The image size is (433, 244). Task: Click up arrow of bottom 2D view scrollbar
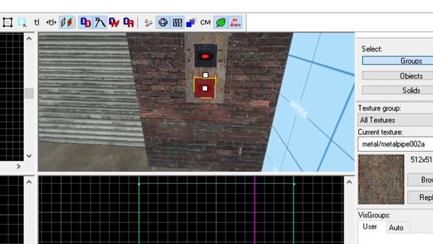(x=349, y=182)
